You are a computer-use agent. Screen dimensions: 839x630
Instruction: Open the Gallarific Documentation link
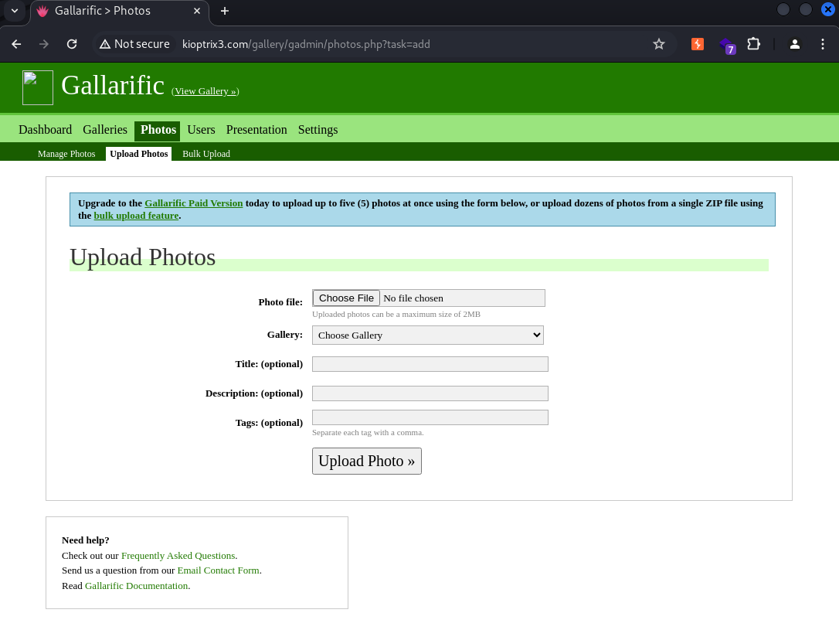tap(137, 586)
